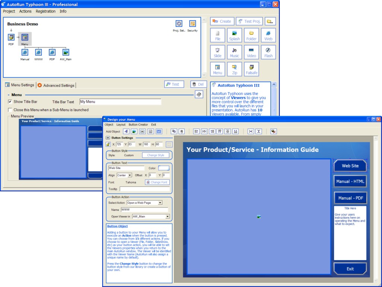Expand the Align dropdown set to Center
382x287 pixels.
click(130, 175)
